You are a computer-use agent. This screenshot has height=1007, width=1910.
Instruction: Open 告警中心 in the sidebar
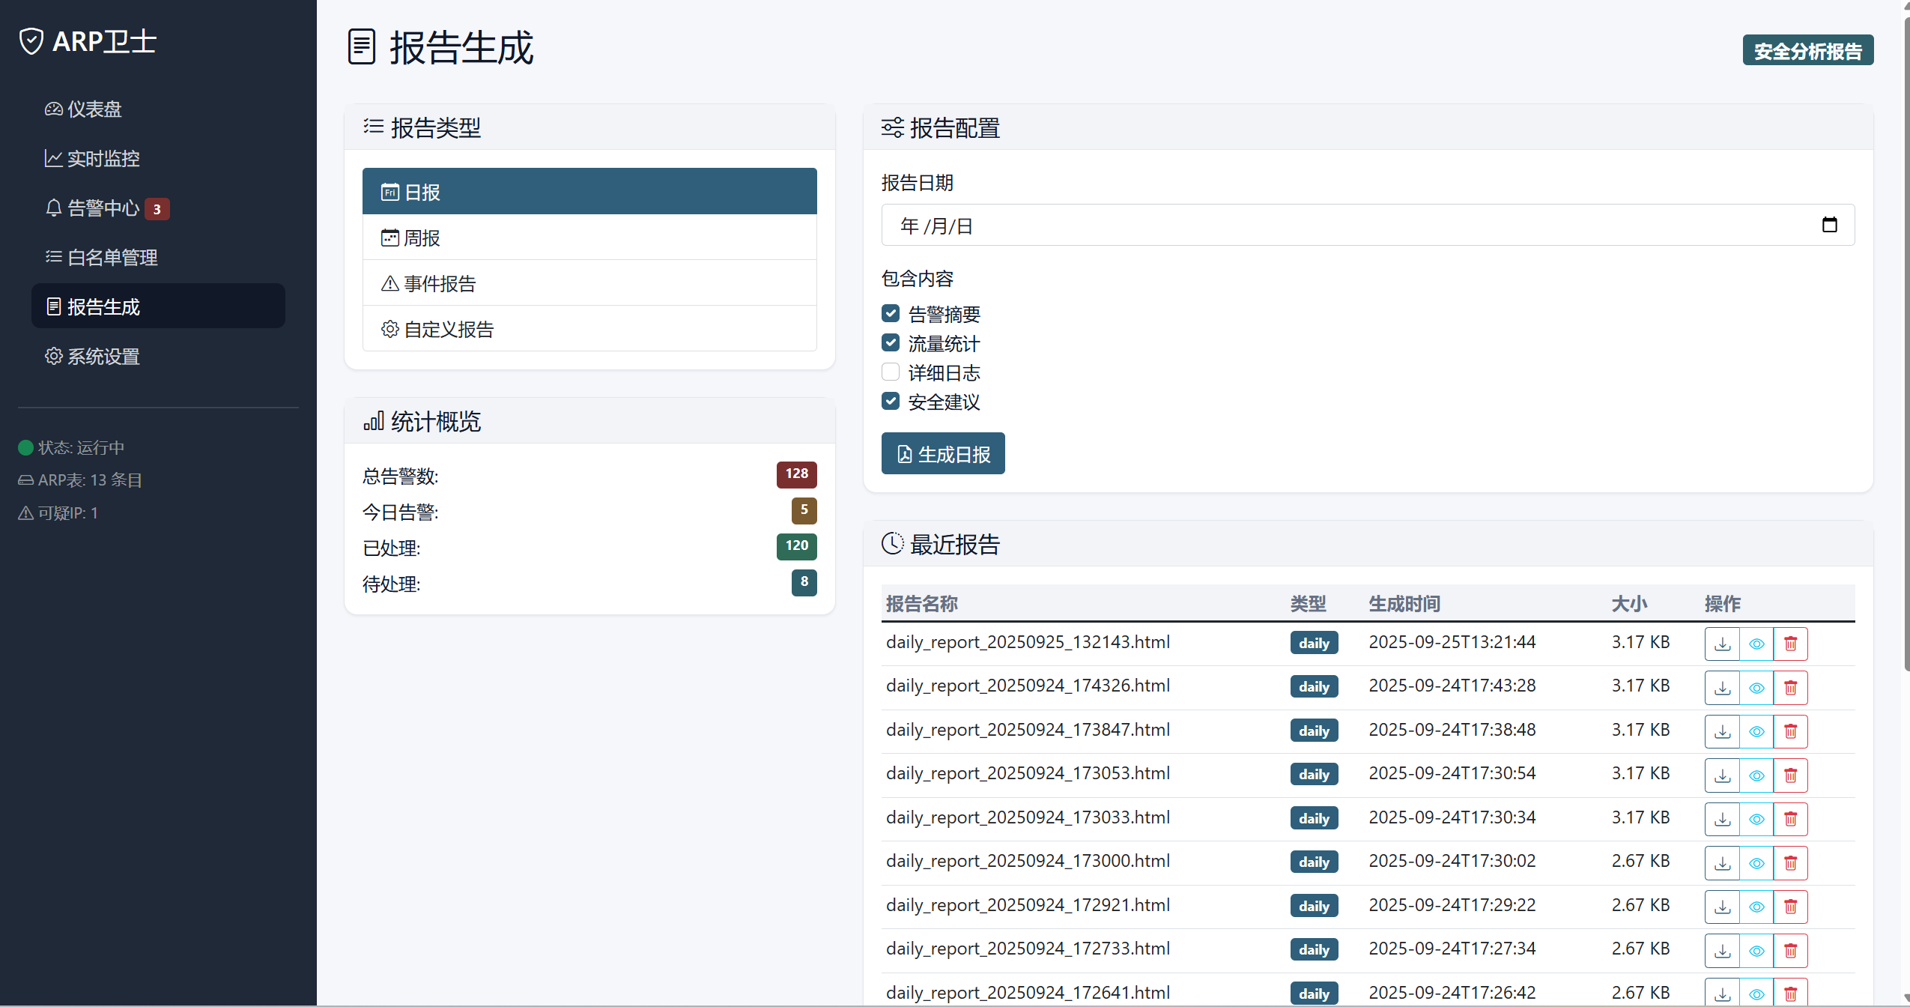pyautogui.click(x=103, y=208)
